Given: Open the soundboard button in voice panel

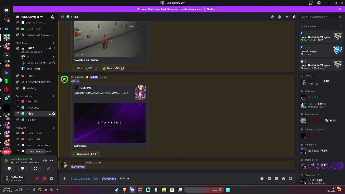Looking at the screenshot, I should coord(49,168).
